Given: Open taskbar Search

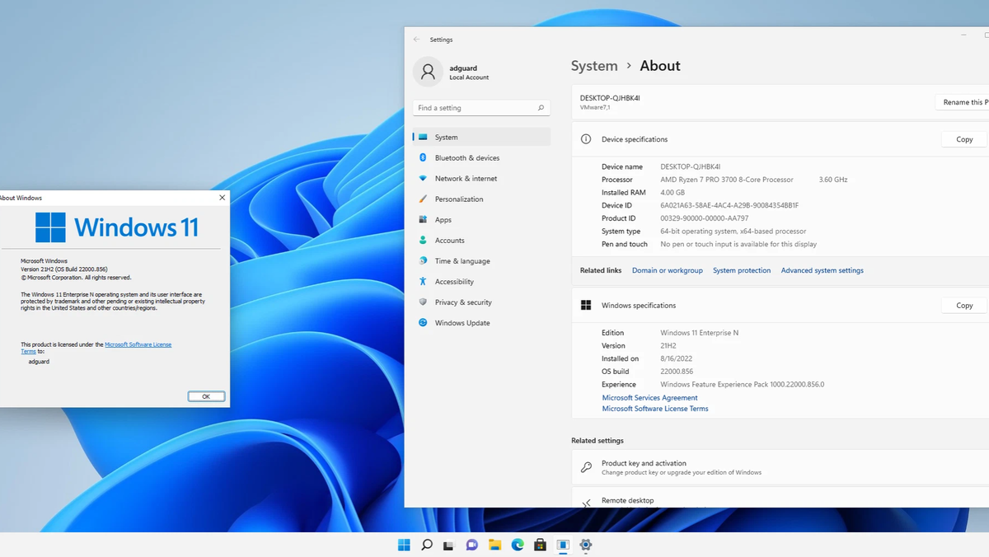Looking at the screenshot, I should coord(427,545).
